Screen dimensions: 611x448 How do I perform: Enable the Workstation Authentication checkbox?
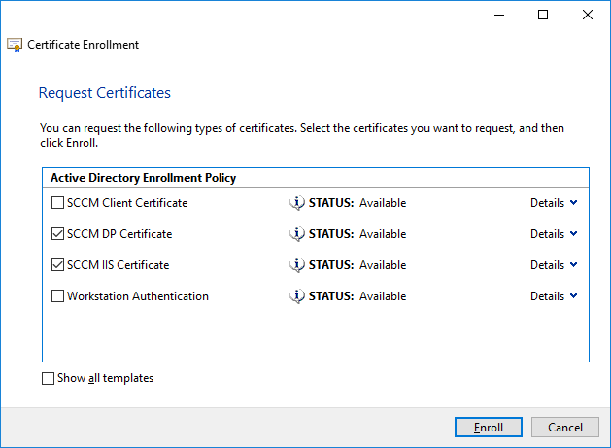[57, 296]
